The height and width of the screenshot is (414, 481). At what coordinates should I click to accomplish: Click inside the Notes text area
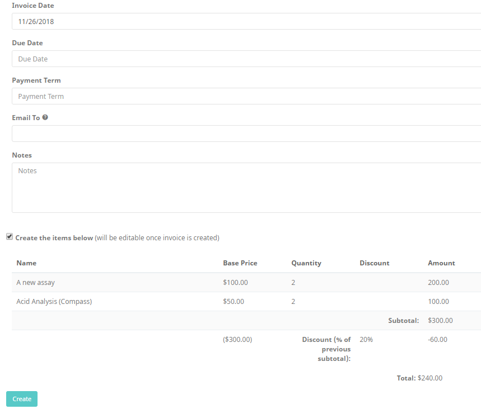pyautogui.click(x=246, y=188)
